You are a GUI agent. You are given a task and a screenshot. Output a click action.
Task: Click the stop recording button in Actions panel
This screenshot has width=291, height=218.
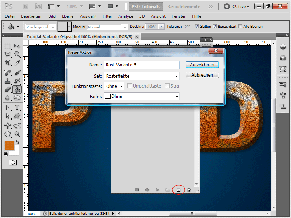pos(137,190)
